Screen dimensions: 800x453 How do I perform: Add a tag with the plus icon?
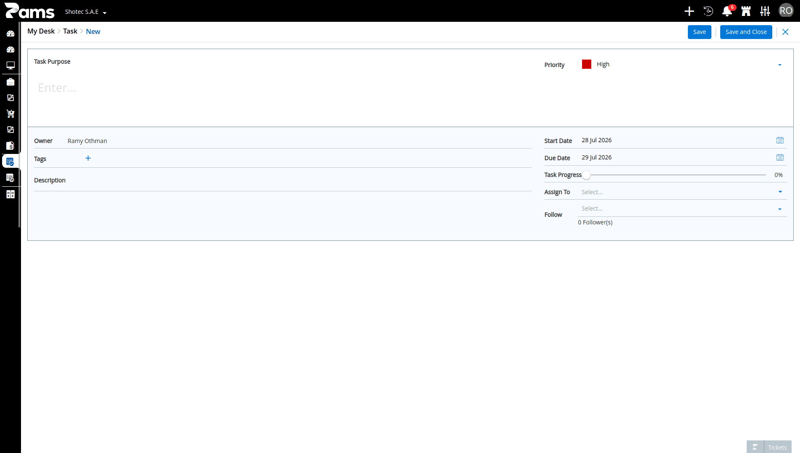[88, 158]
